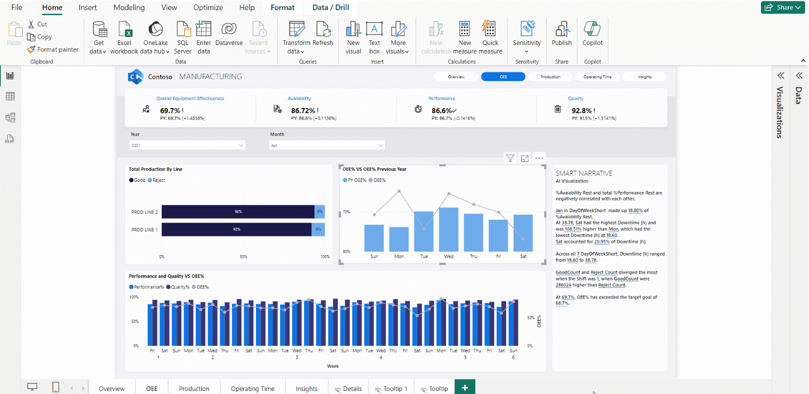Switch to the Insert ribbon tab
The width and height of the screenshot is (809, 394).
[x=87, y=8]
